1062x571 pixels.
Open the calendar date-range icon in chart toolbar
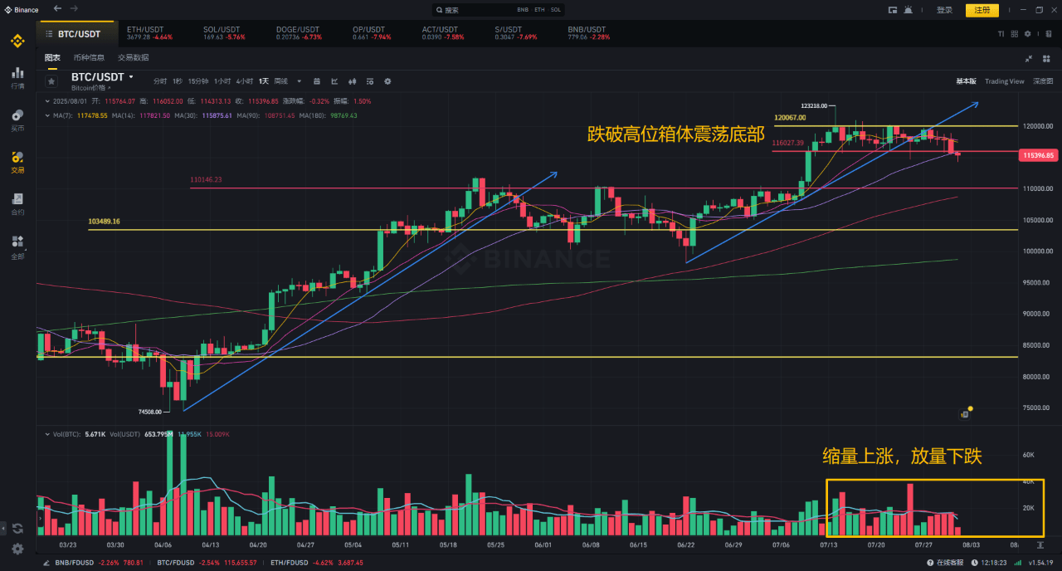pos(316,81)
